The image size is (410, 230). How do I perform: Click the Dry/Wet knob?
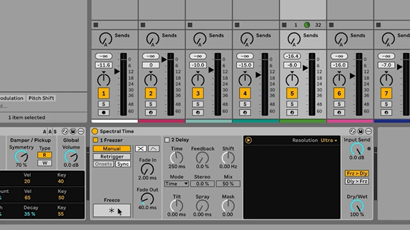pyautogui.click(x=357, y=206)
